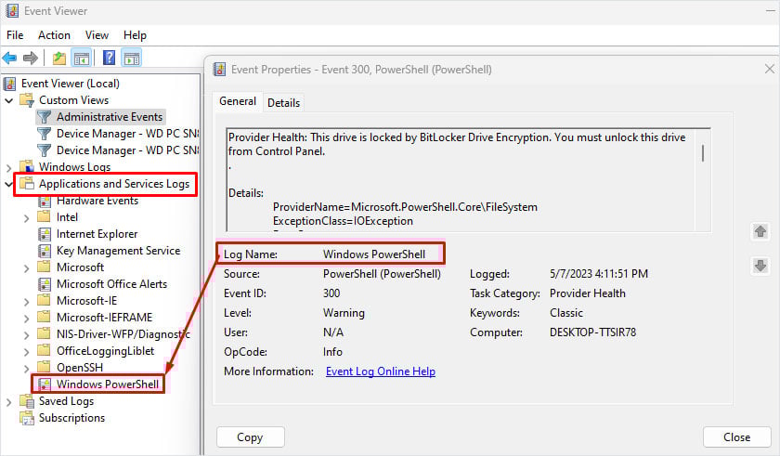Click the Source value PowerShell (PowerShell)
The image size is (780, 456).
(x=382, y=274)
